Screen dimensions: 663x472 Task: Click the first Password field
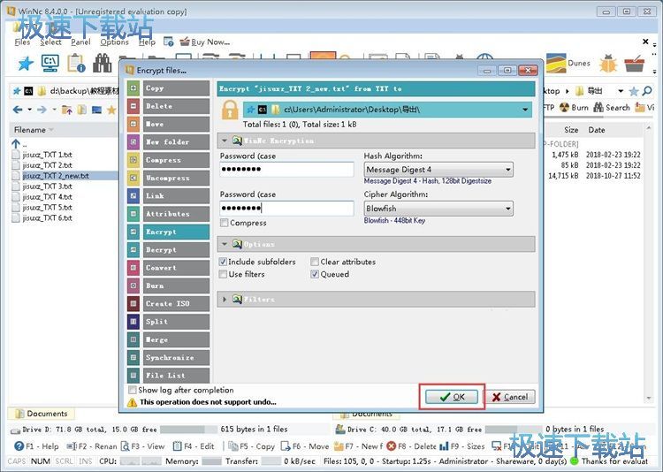point(286,169)
